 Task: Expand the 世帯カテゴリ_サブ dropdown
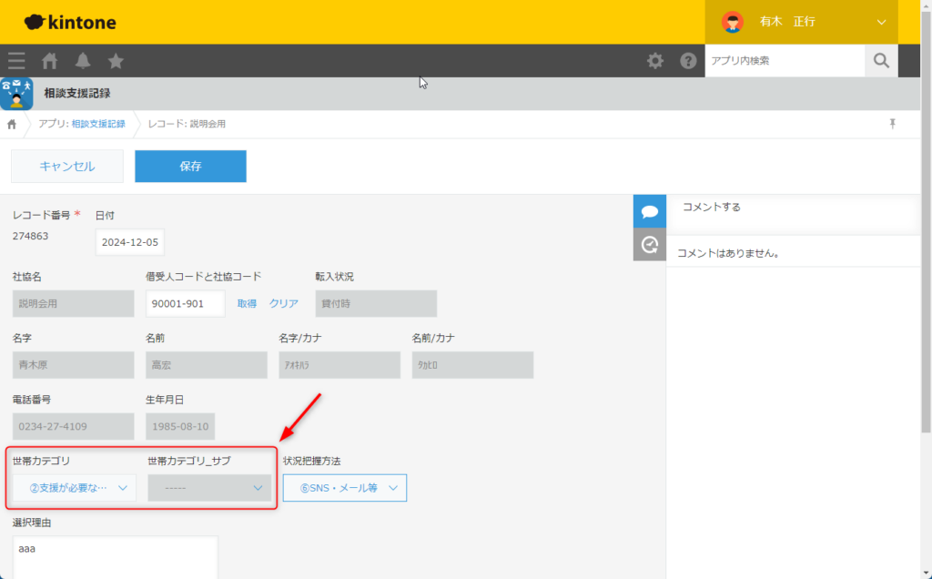(x=209, y=488)
